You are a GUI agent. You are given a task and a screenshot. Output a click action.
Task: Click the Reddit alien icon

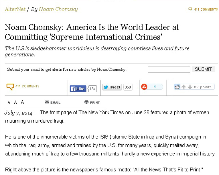pyautogui.click(x=177, y=87)
